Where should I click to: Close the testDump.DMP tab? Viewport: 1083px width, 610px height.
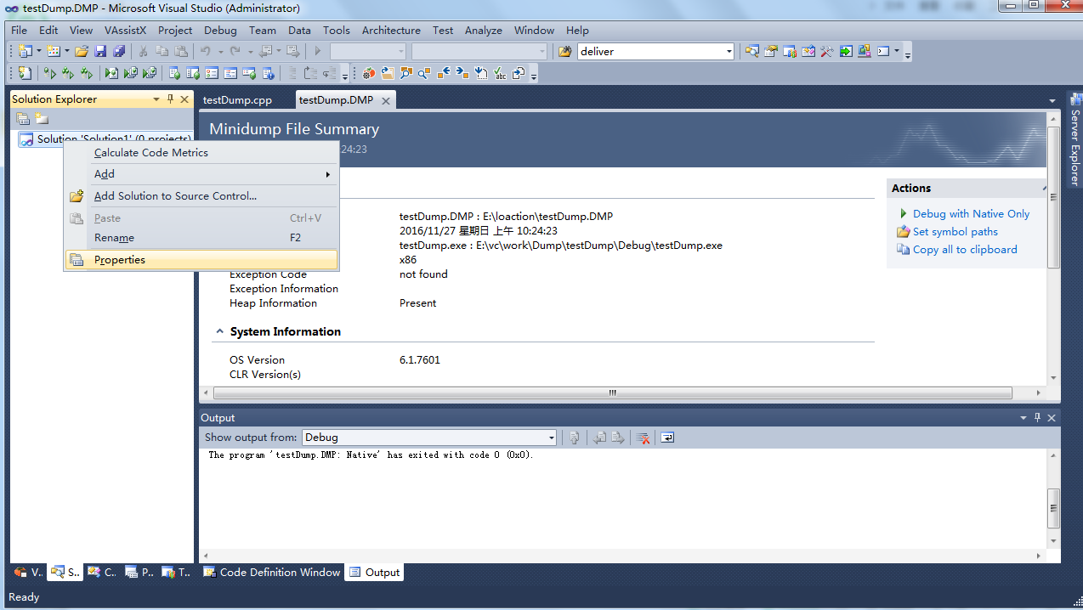coord(385,100)
